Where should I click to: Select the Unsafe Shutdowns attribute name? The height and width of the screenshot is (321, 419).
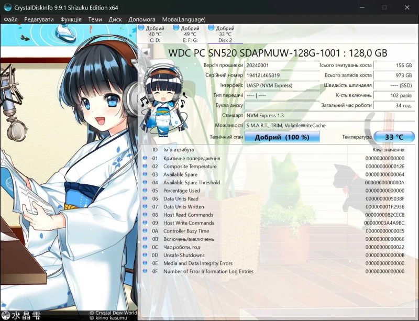pos(184,255)
